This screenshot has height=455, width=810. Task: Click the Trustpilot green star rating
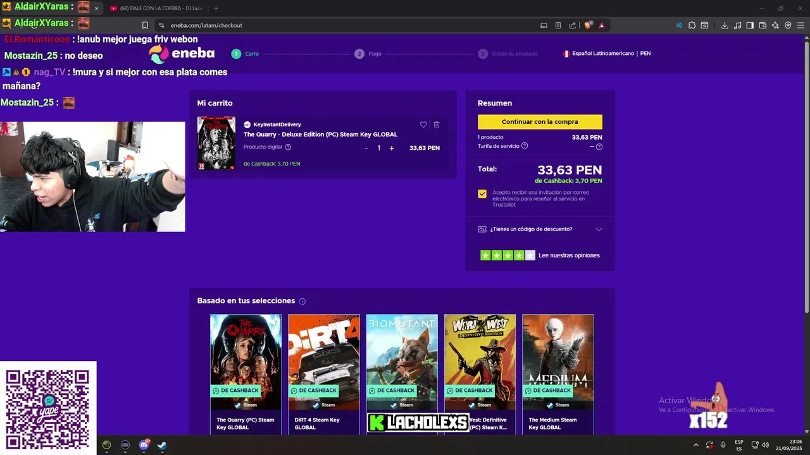[x=508, y=255]
